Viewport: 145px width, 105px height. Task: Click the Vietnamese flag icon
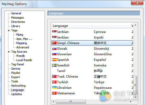click(x=54, y=93)
